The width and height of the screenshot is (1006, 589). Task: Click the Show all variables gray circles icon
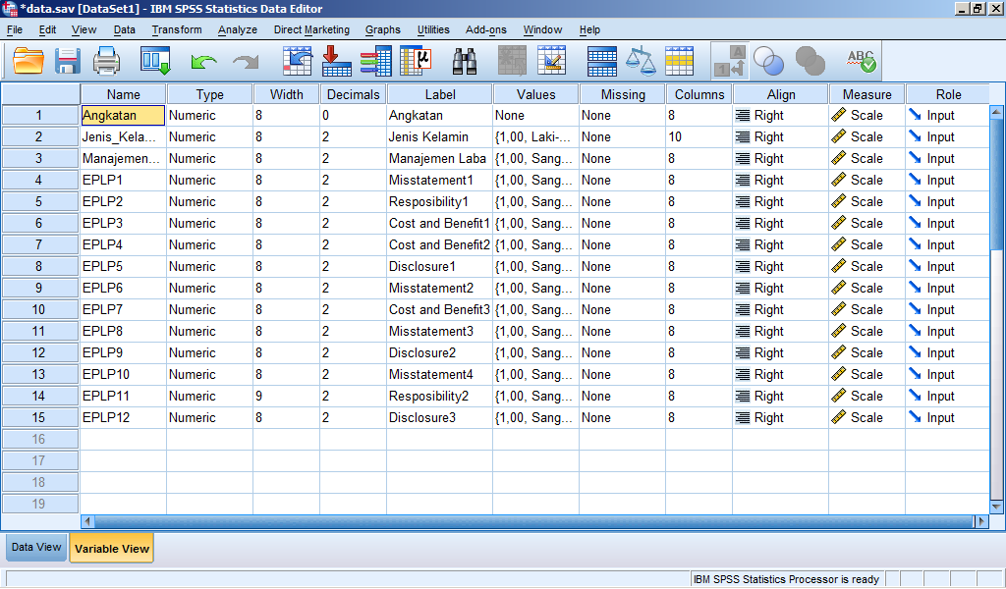pos(810,62)
